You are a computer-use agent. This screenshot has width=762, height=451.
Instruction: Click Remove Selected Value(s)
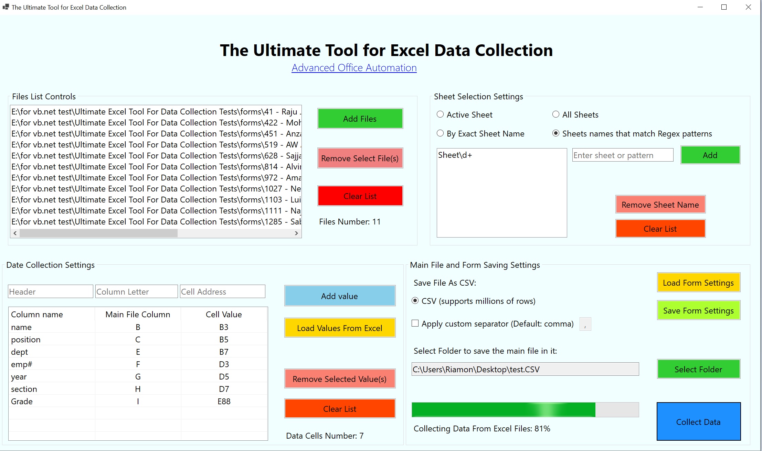coord(339,378)
